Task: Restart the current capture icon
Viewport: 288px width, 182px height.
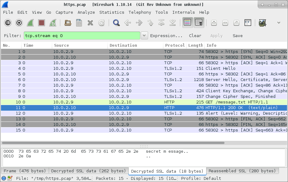Action: [53, 23]
